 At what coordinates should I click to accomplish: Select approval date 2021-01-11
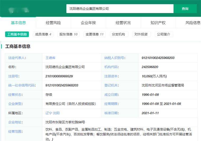pyautogui.click(x=150, y=113)
